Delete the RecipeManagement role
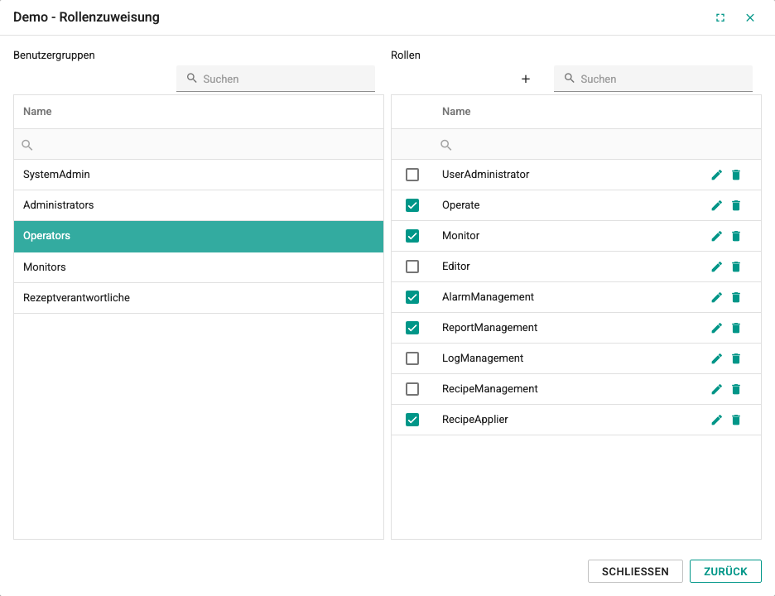Screen dimensions: 775x596 pyautogui.click(x=736, y=389)
